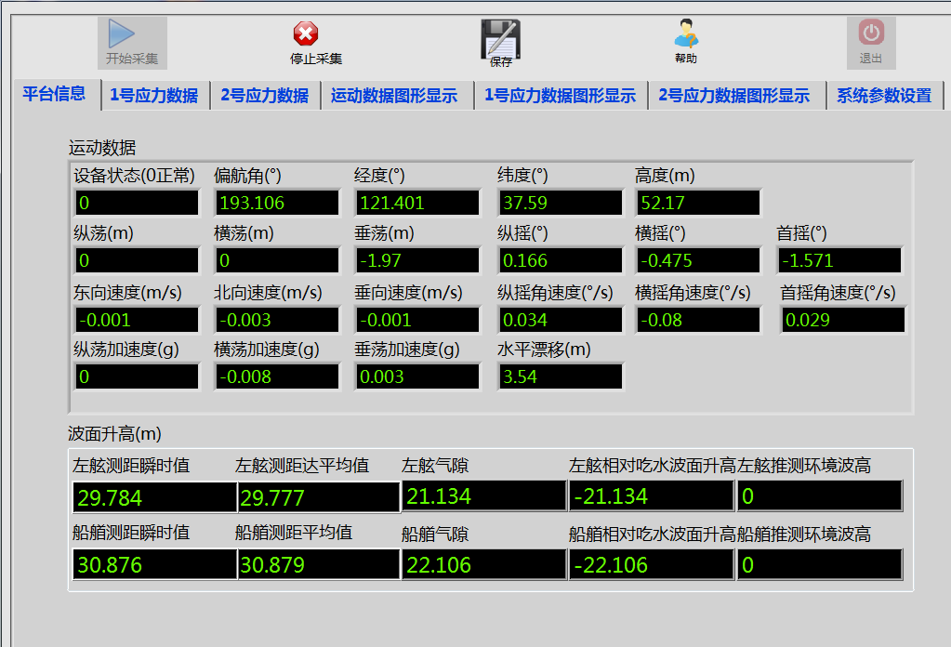The width and height of the screenshot is (951, 647).
Task: Click the 设备状态(0正常) label
Action: 134,176
